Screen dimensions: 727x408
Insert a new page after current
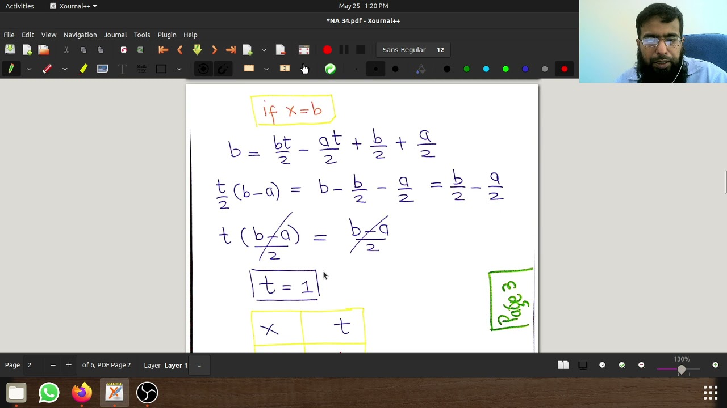point(248,50)
